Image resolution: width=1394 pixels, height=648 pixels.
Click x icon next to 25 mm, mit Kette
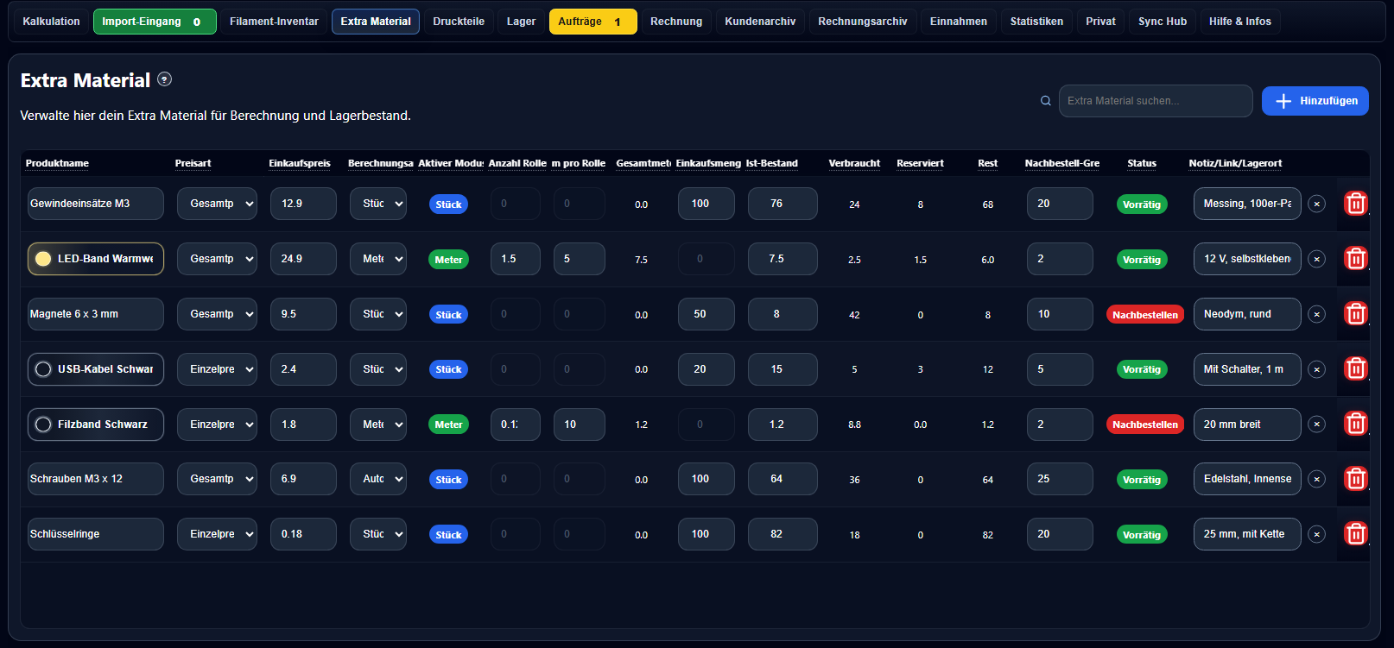[x=1316, y=534]
